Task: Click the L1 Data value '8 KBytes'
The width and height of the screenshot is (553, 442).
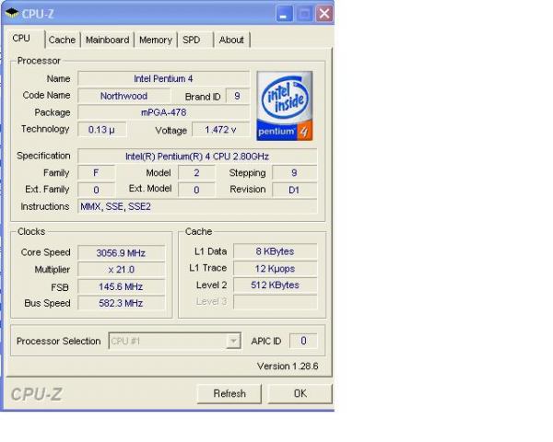Action: pyautogui.click(x=275, y=251)
